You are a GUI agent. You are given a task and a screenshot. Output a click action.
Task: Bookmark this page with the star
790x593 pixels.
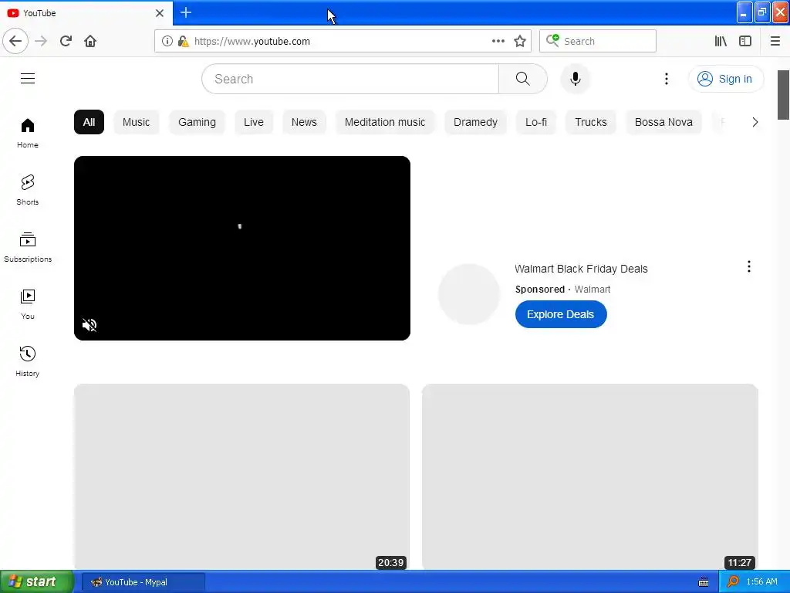point(520,41)
